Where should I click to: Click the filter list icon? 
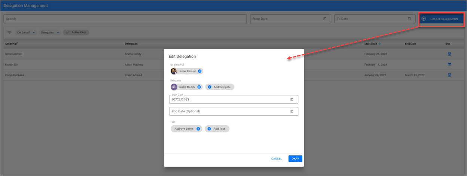(9, 33)
